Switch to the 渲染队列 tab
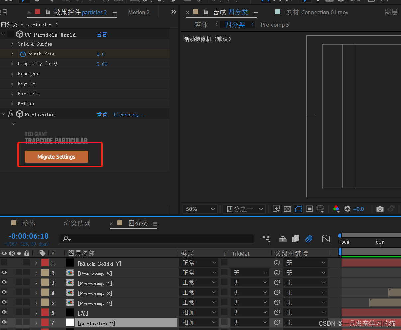Screen dimensions: 401x330 [77, 223]
